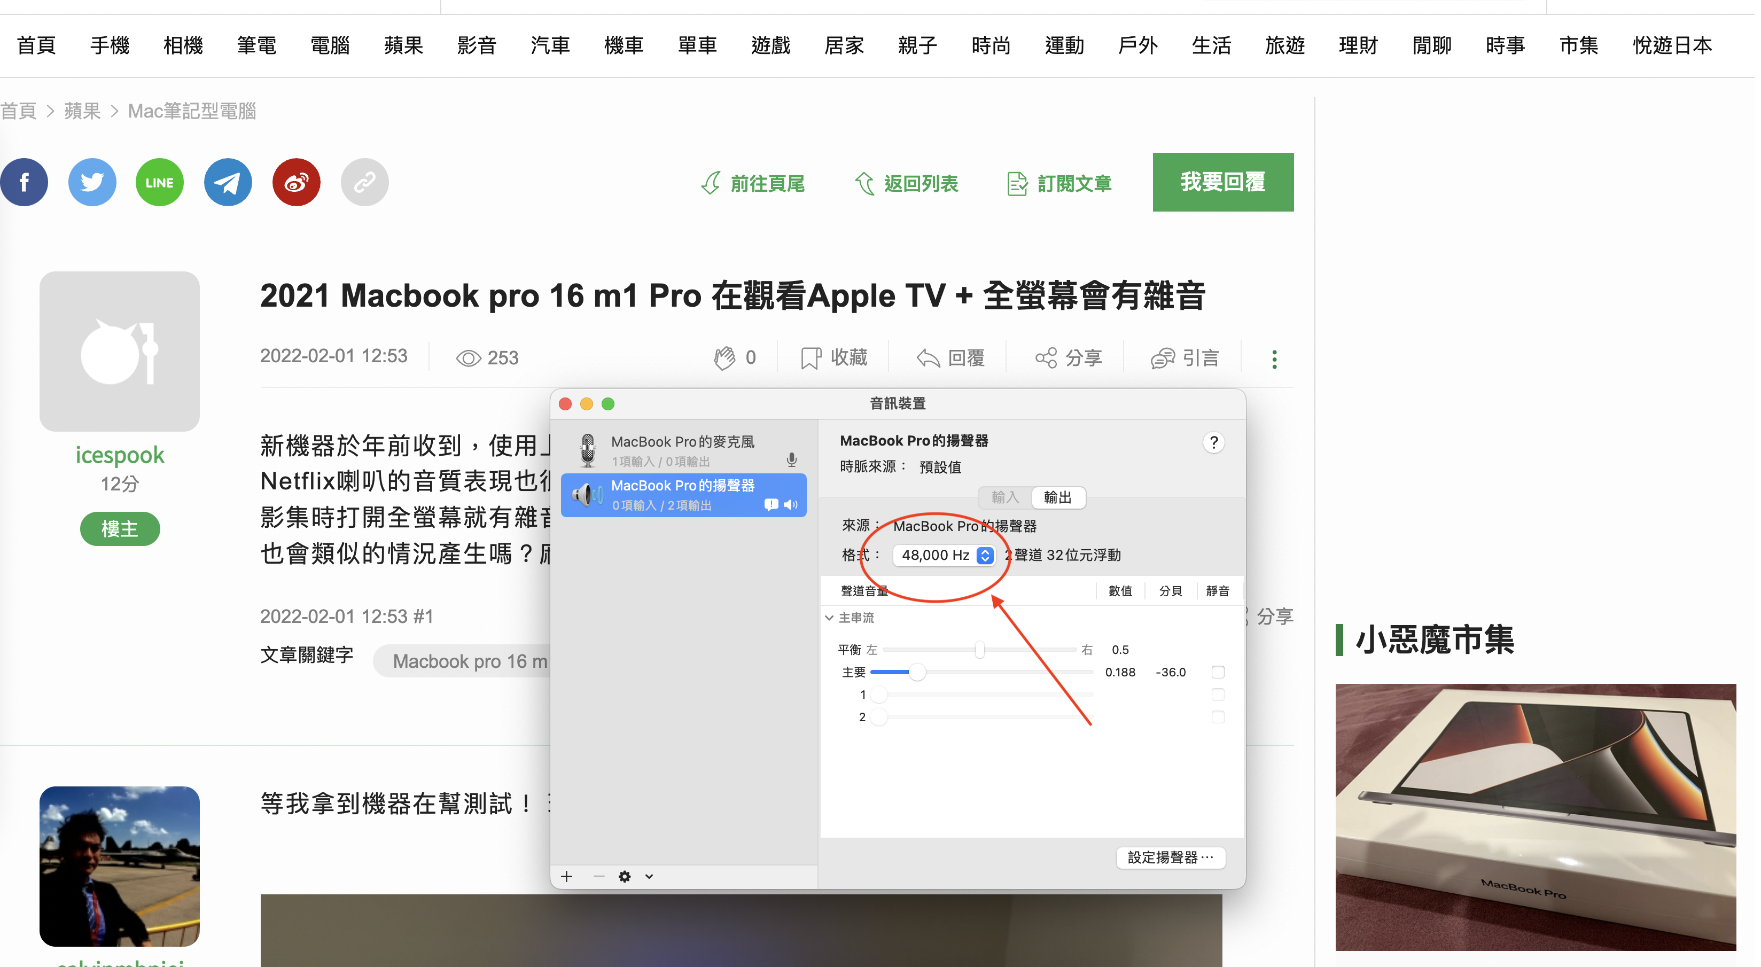Add audio device with plus button

pyautogui.click(x=567, y=876)
